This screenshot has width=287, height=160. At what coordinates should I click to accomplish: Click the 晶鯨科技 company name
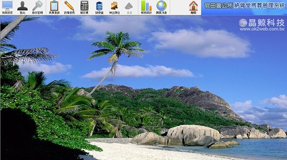[267, 23]
